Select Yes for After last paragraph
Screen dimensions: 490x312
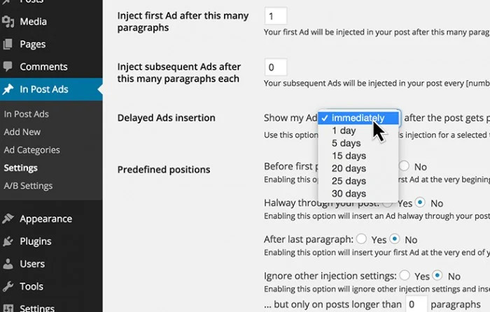[x=362, y=239]
